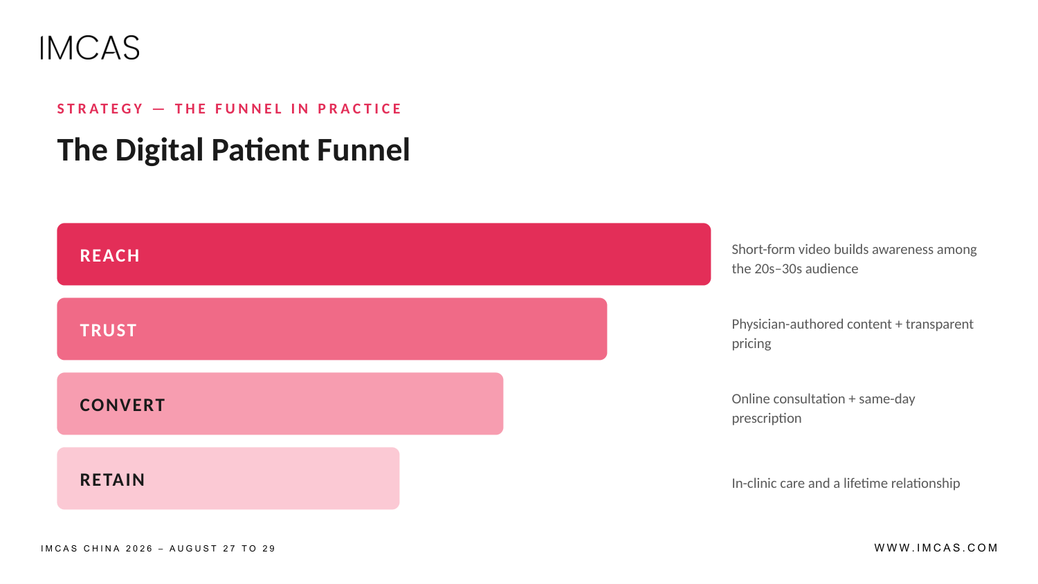
Task: Click the far right end of REACH bar
Action: (704, 254)
